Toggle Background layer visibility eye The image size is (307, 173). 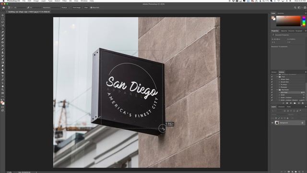click(x=272, y=123)
